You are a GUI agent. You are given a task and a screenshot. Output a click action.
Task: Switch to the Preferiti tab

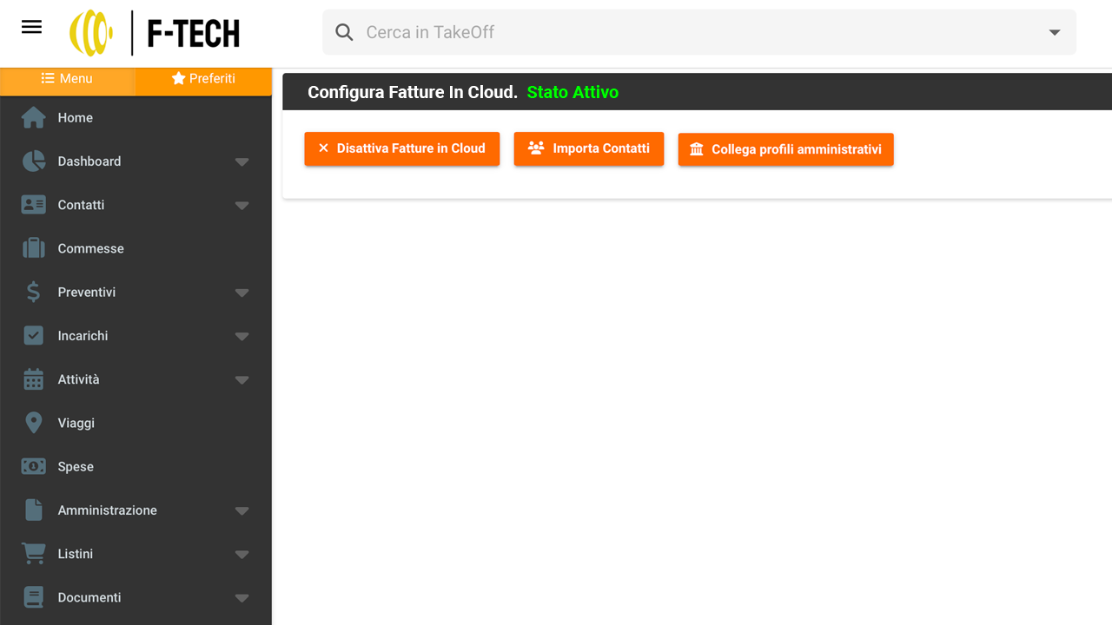[204, 79]
